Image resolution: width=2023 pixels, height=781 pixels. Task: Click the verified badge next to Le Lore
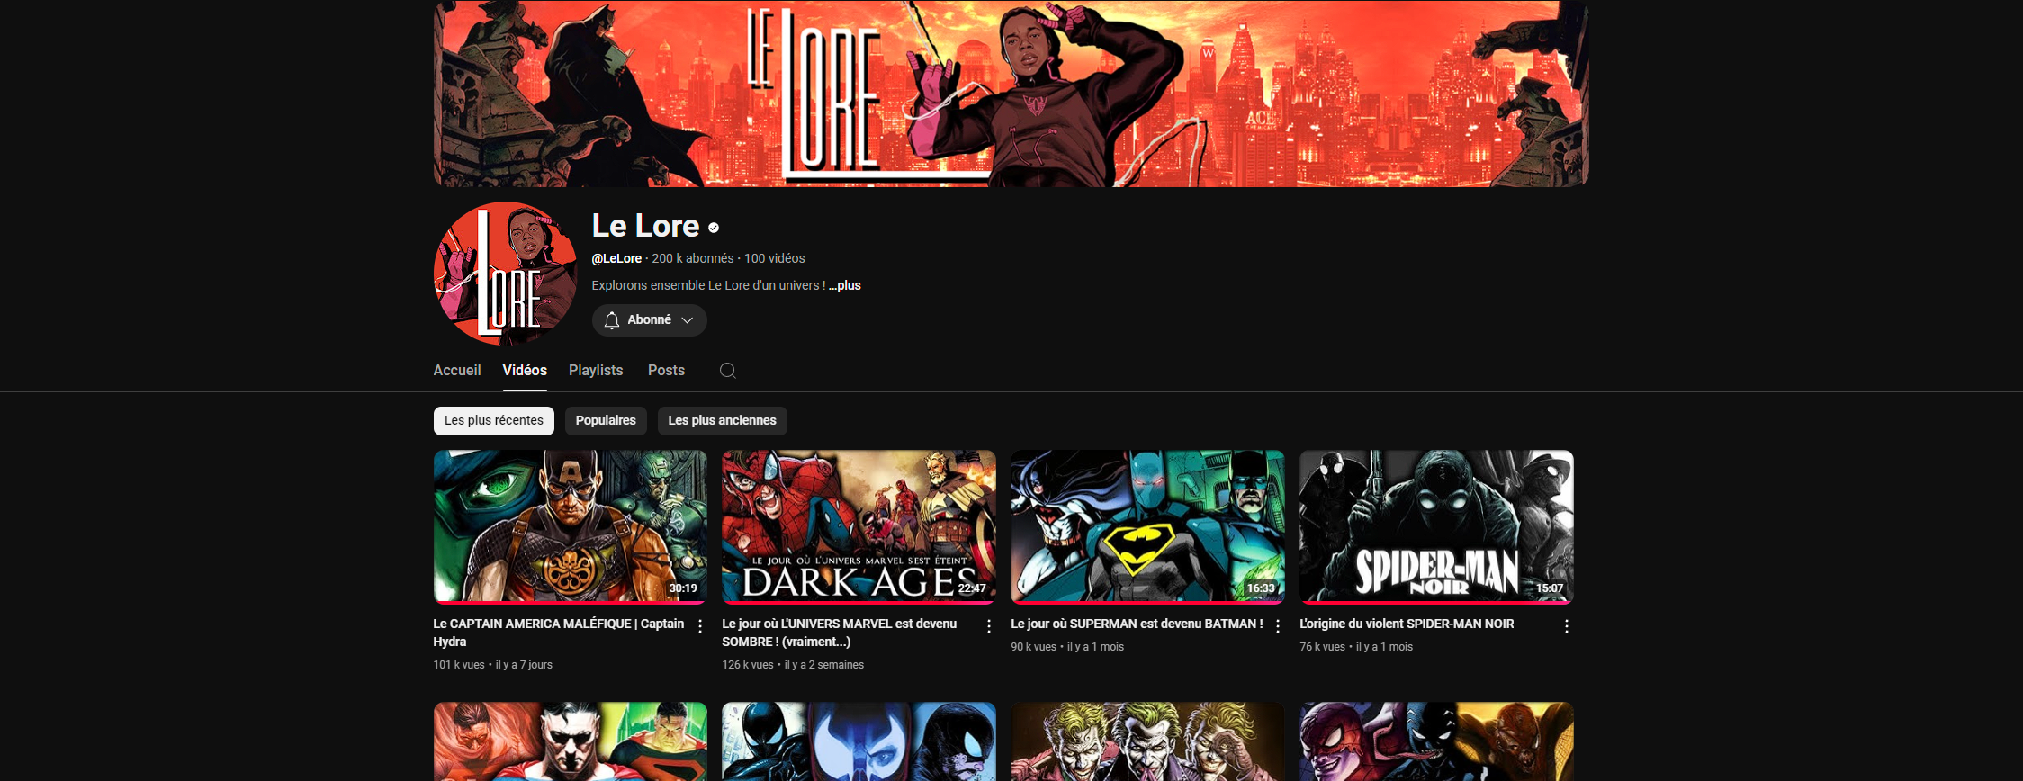click(x=714, y=228)
